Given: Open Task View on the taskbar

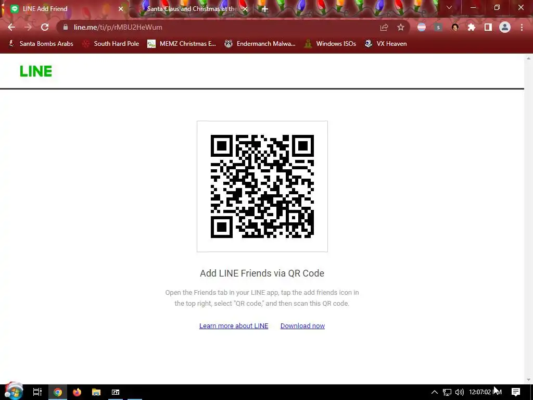Looking at the screenshot, I should coord(37,392).
